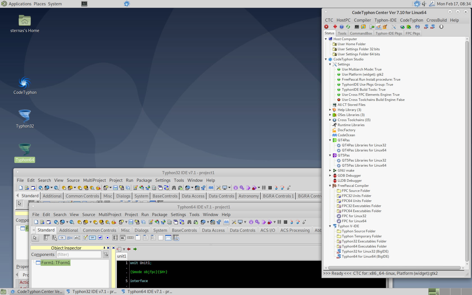The height and width of the screenshot is (295, 472).
Task: Open the Applications menu in top panel
Action: pyautogui.click(x=20, y=4)
